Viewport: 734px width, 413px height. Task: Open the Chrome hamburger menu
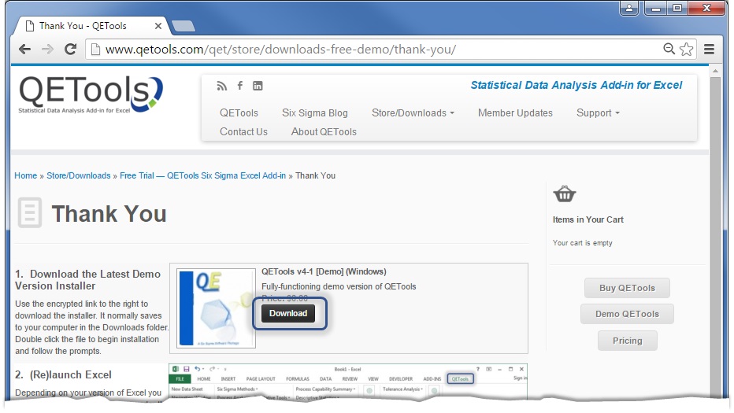coord(709,49)
